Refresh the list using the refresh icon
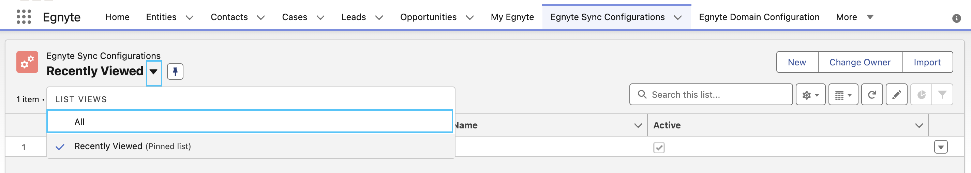The width and height of the screenshot is (971, 173). pos(872,95)
